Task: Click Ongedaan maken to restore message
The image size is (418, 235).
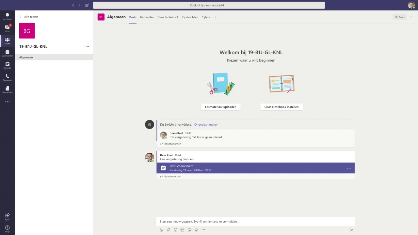Action: tap(206, 124)
